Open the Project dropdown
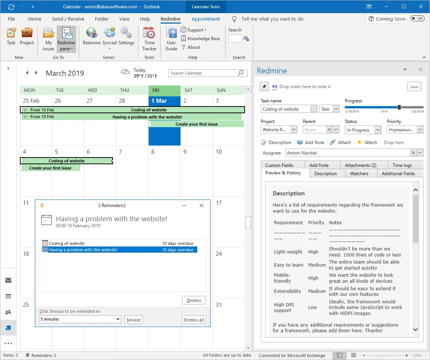The image size is (430, 360). point(294,130)
